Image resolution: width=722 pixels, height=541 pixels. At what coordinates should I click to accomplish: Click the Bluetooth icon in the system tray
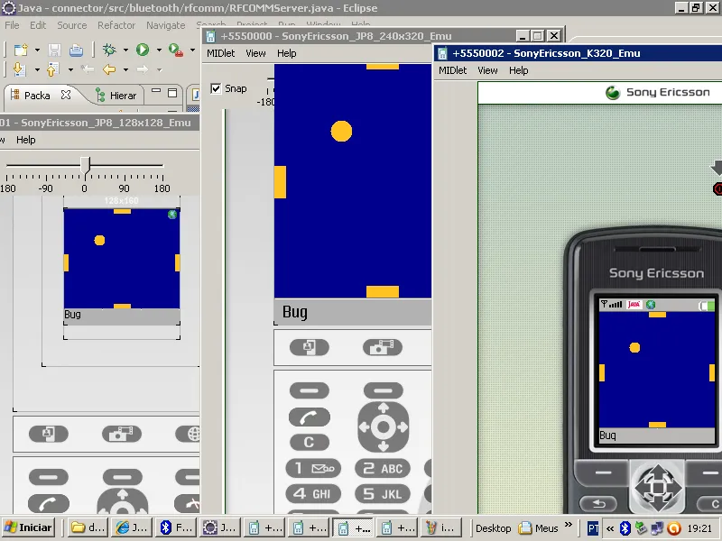(x=625, y=528)
